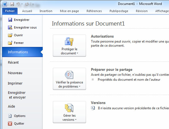Switch to the Accueil tab
This screenshot has height=129, width=169.
[x=27, y=11]
